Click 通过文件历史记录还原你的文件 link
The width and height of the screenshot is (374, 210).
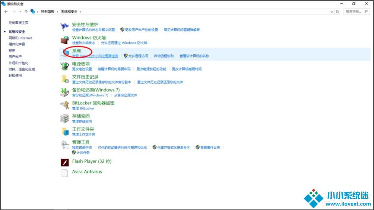[160, 82]
